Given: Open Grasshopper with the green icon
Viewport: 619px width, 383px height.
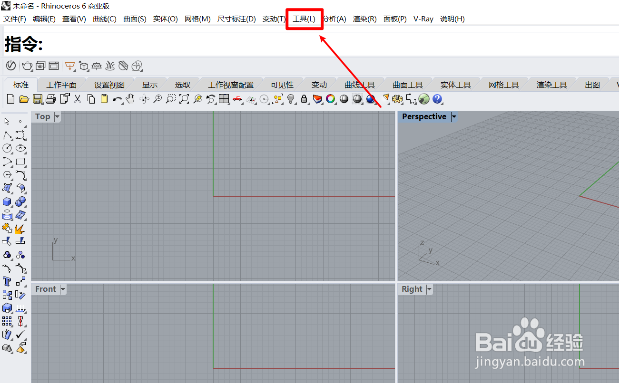Looking at the screenshot, I should click(x=424, y=99).
